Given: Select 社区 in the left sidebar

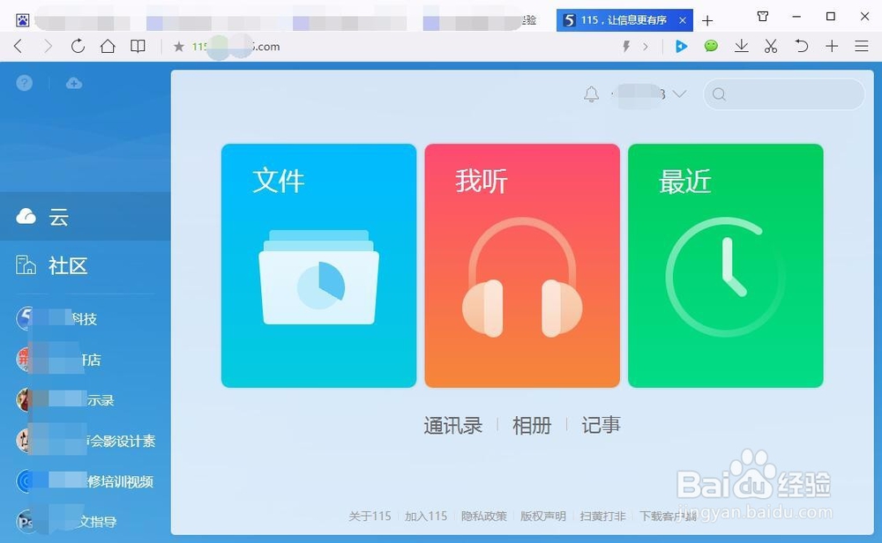Looking at the screenshot, I should 86,265.
